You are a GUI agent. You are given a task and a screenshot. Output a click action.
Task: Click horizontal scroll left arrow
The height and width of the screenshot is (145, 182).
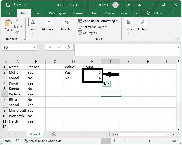[115, 134]
